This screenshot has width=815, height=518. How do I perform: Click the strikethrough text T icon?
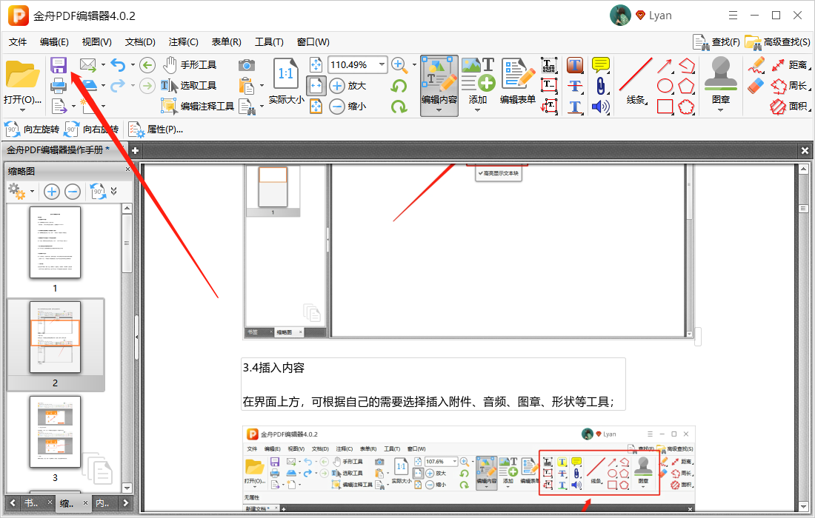coord(575,86)
